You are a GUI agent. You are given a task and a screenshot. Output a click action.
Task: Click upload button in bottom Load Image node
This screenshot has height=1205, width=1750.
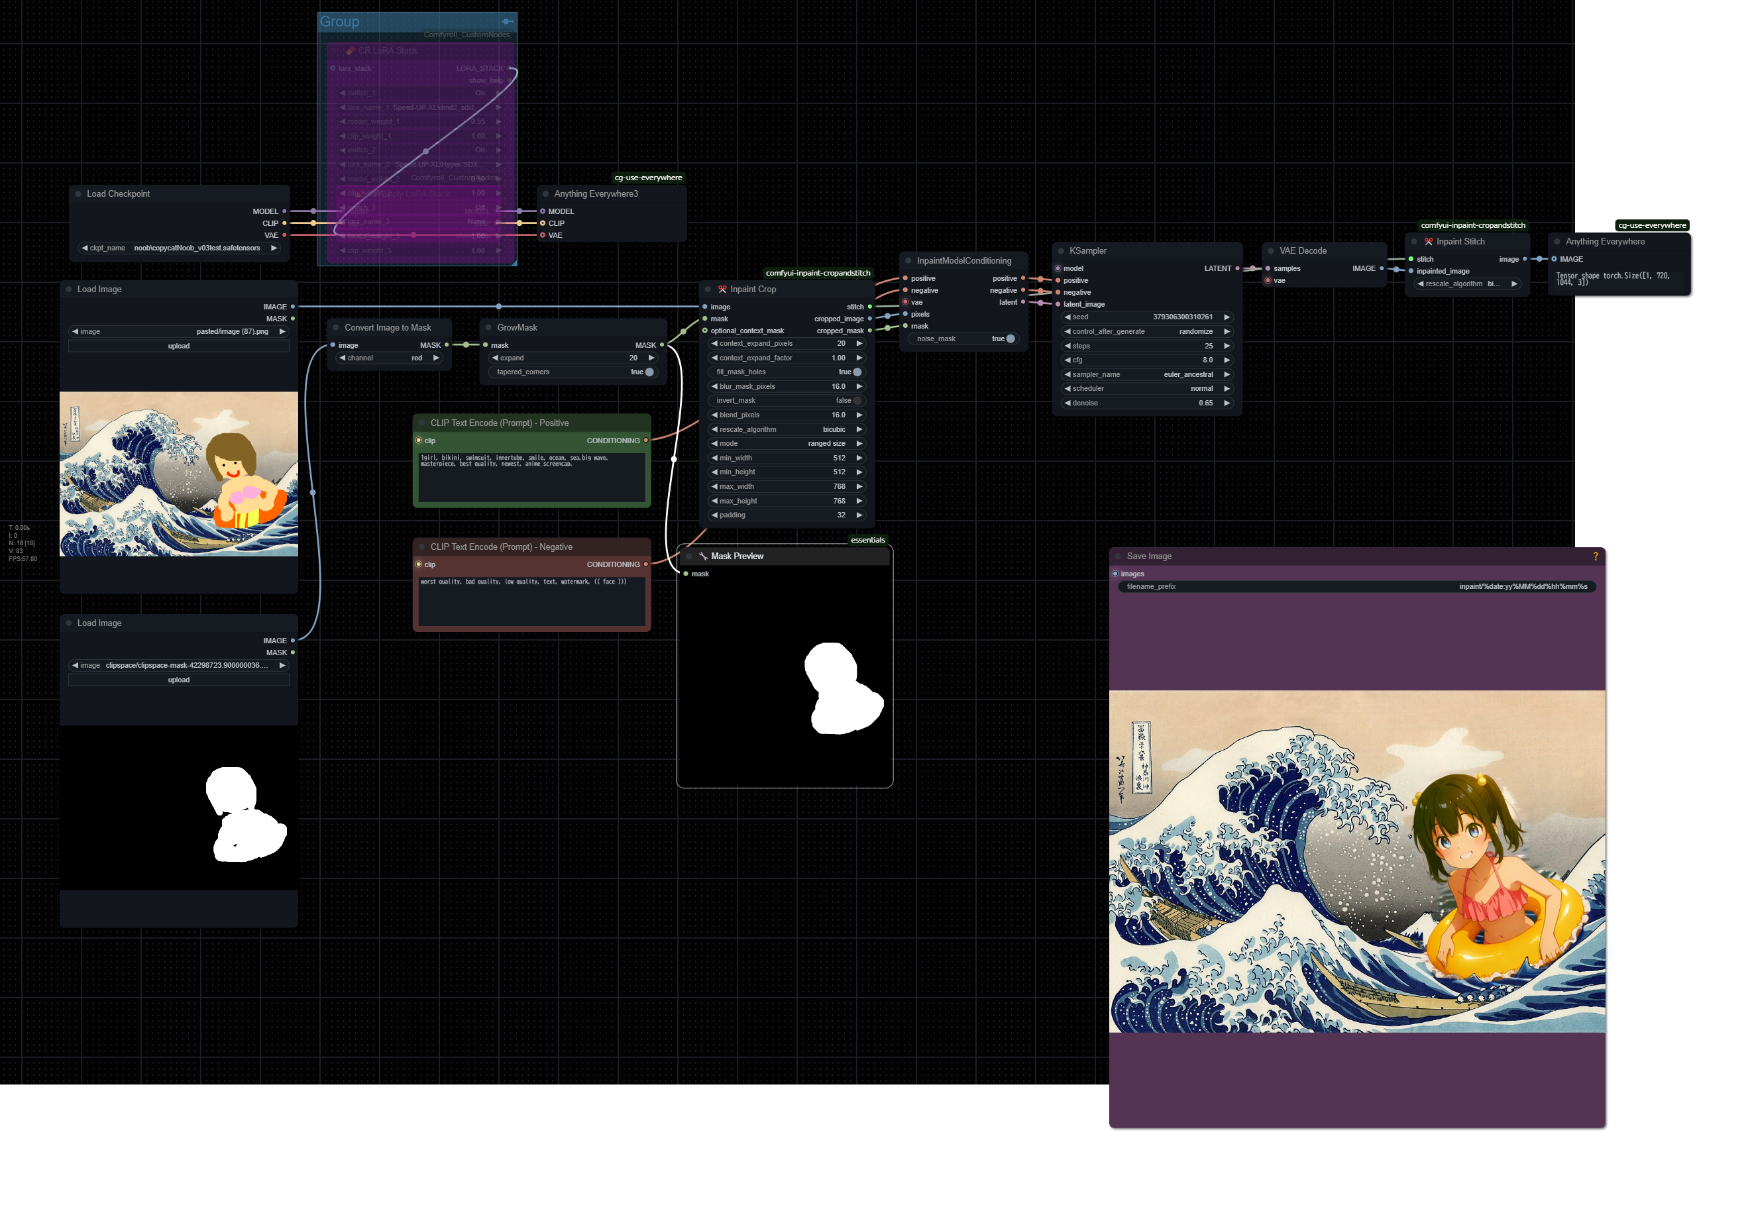[179, 680]
